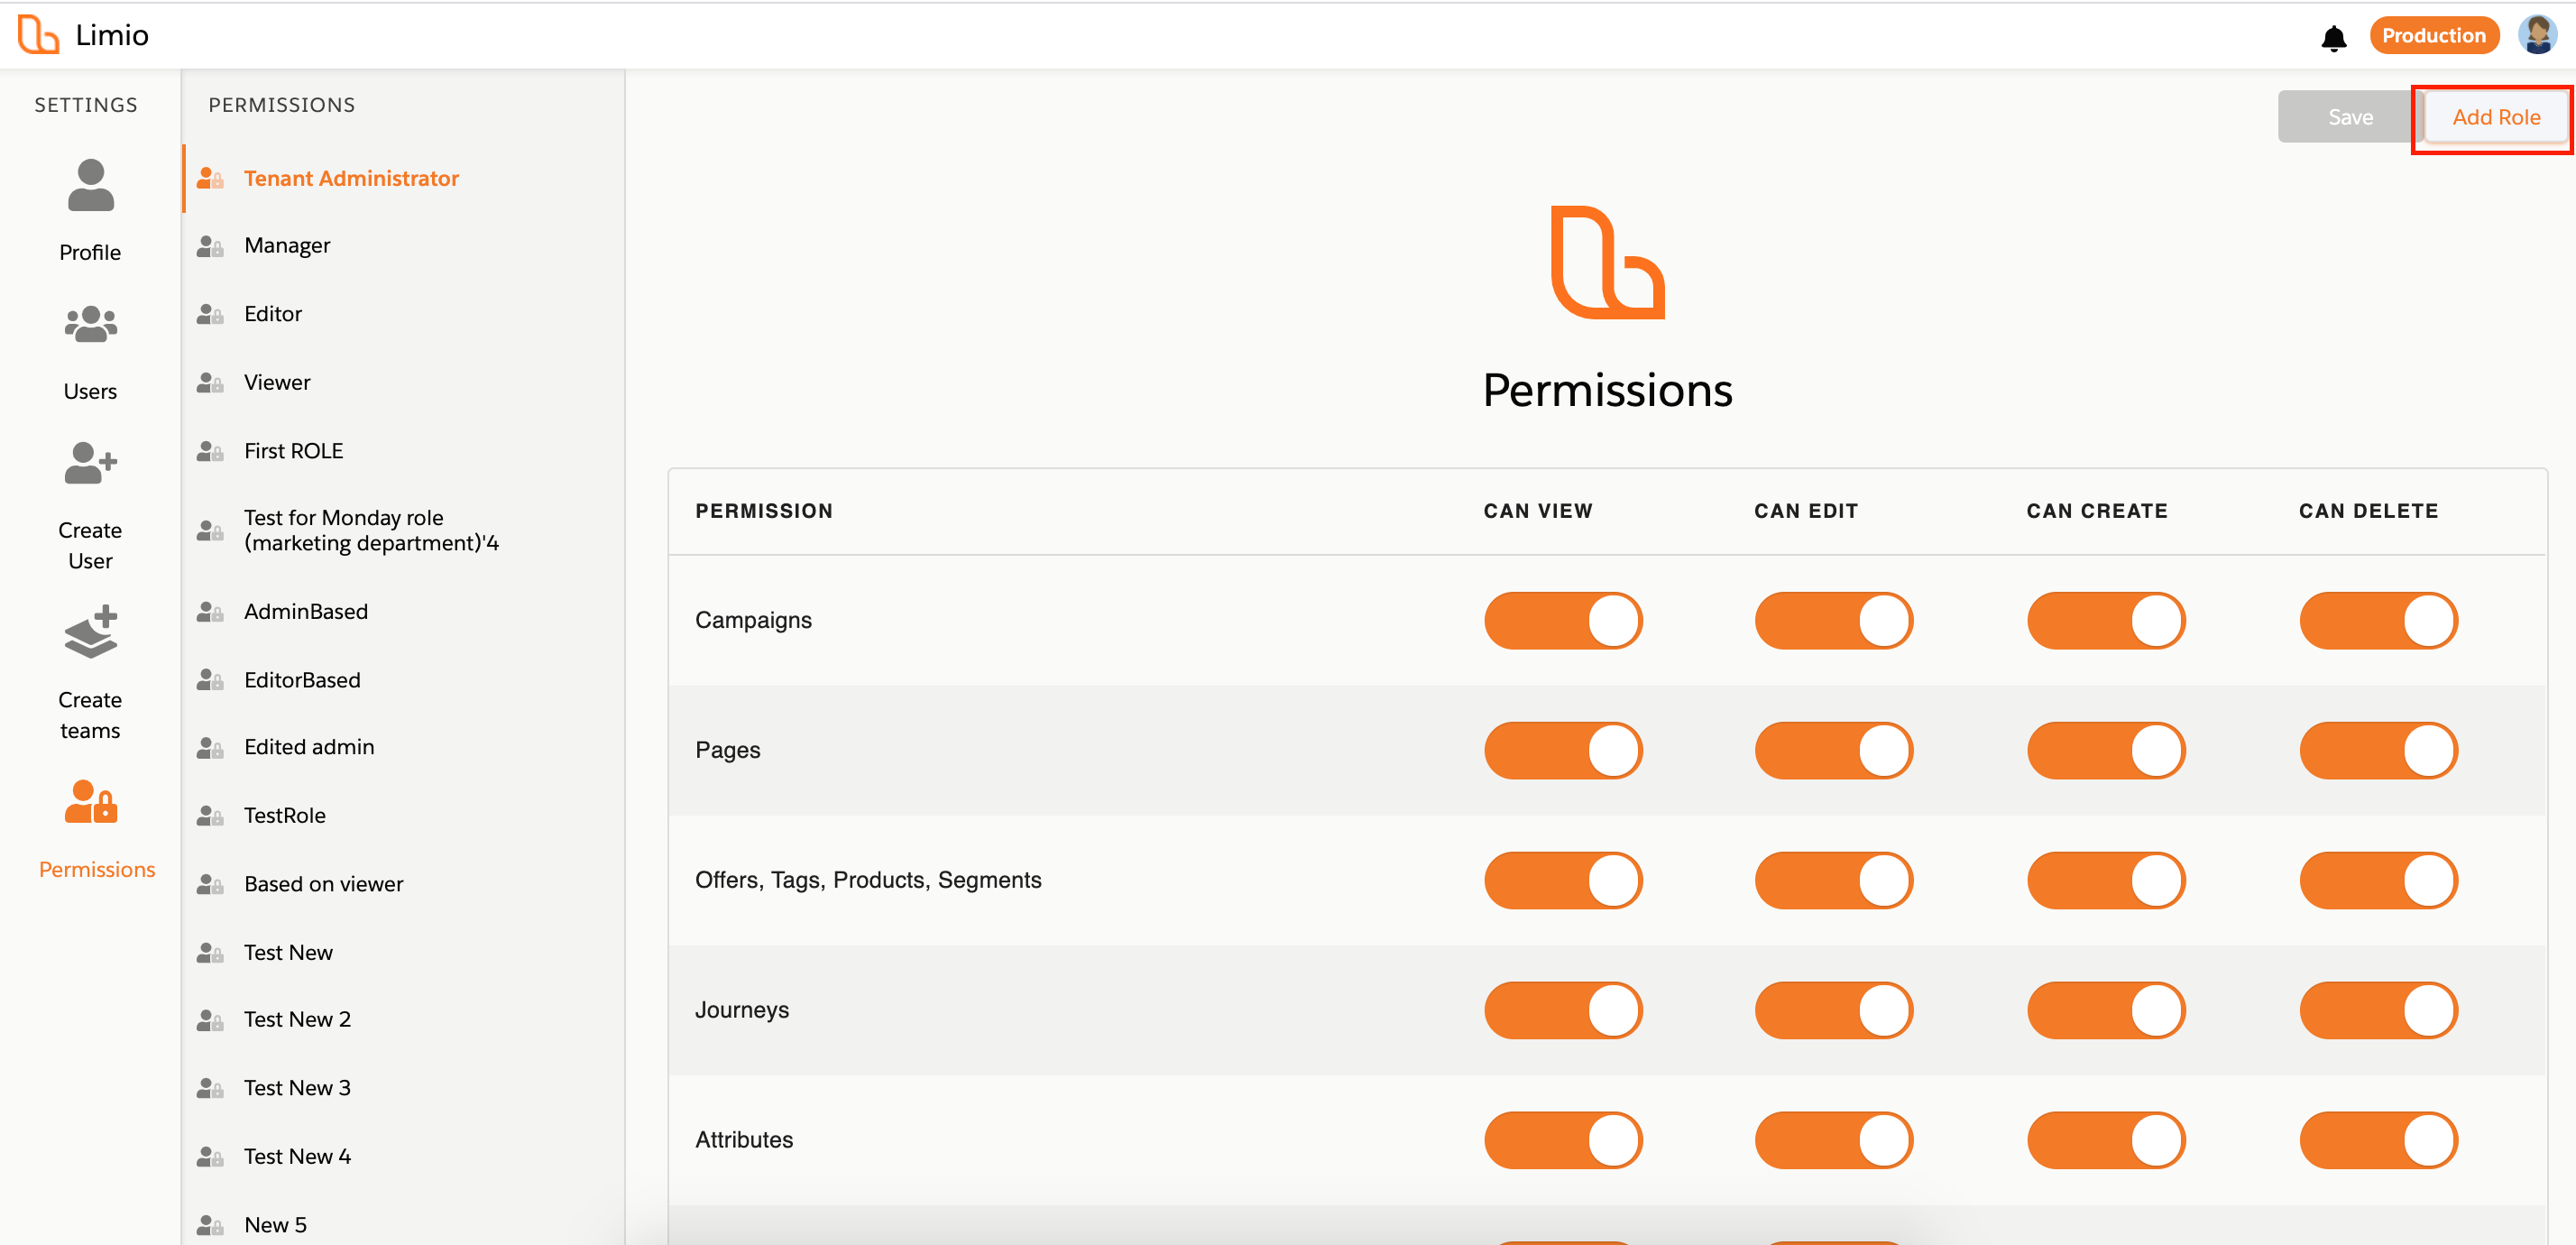
Task: Toggle Offers, Tags, Products, Segments Can Edit
Action: (1833, 880)
